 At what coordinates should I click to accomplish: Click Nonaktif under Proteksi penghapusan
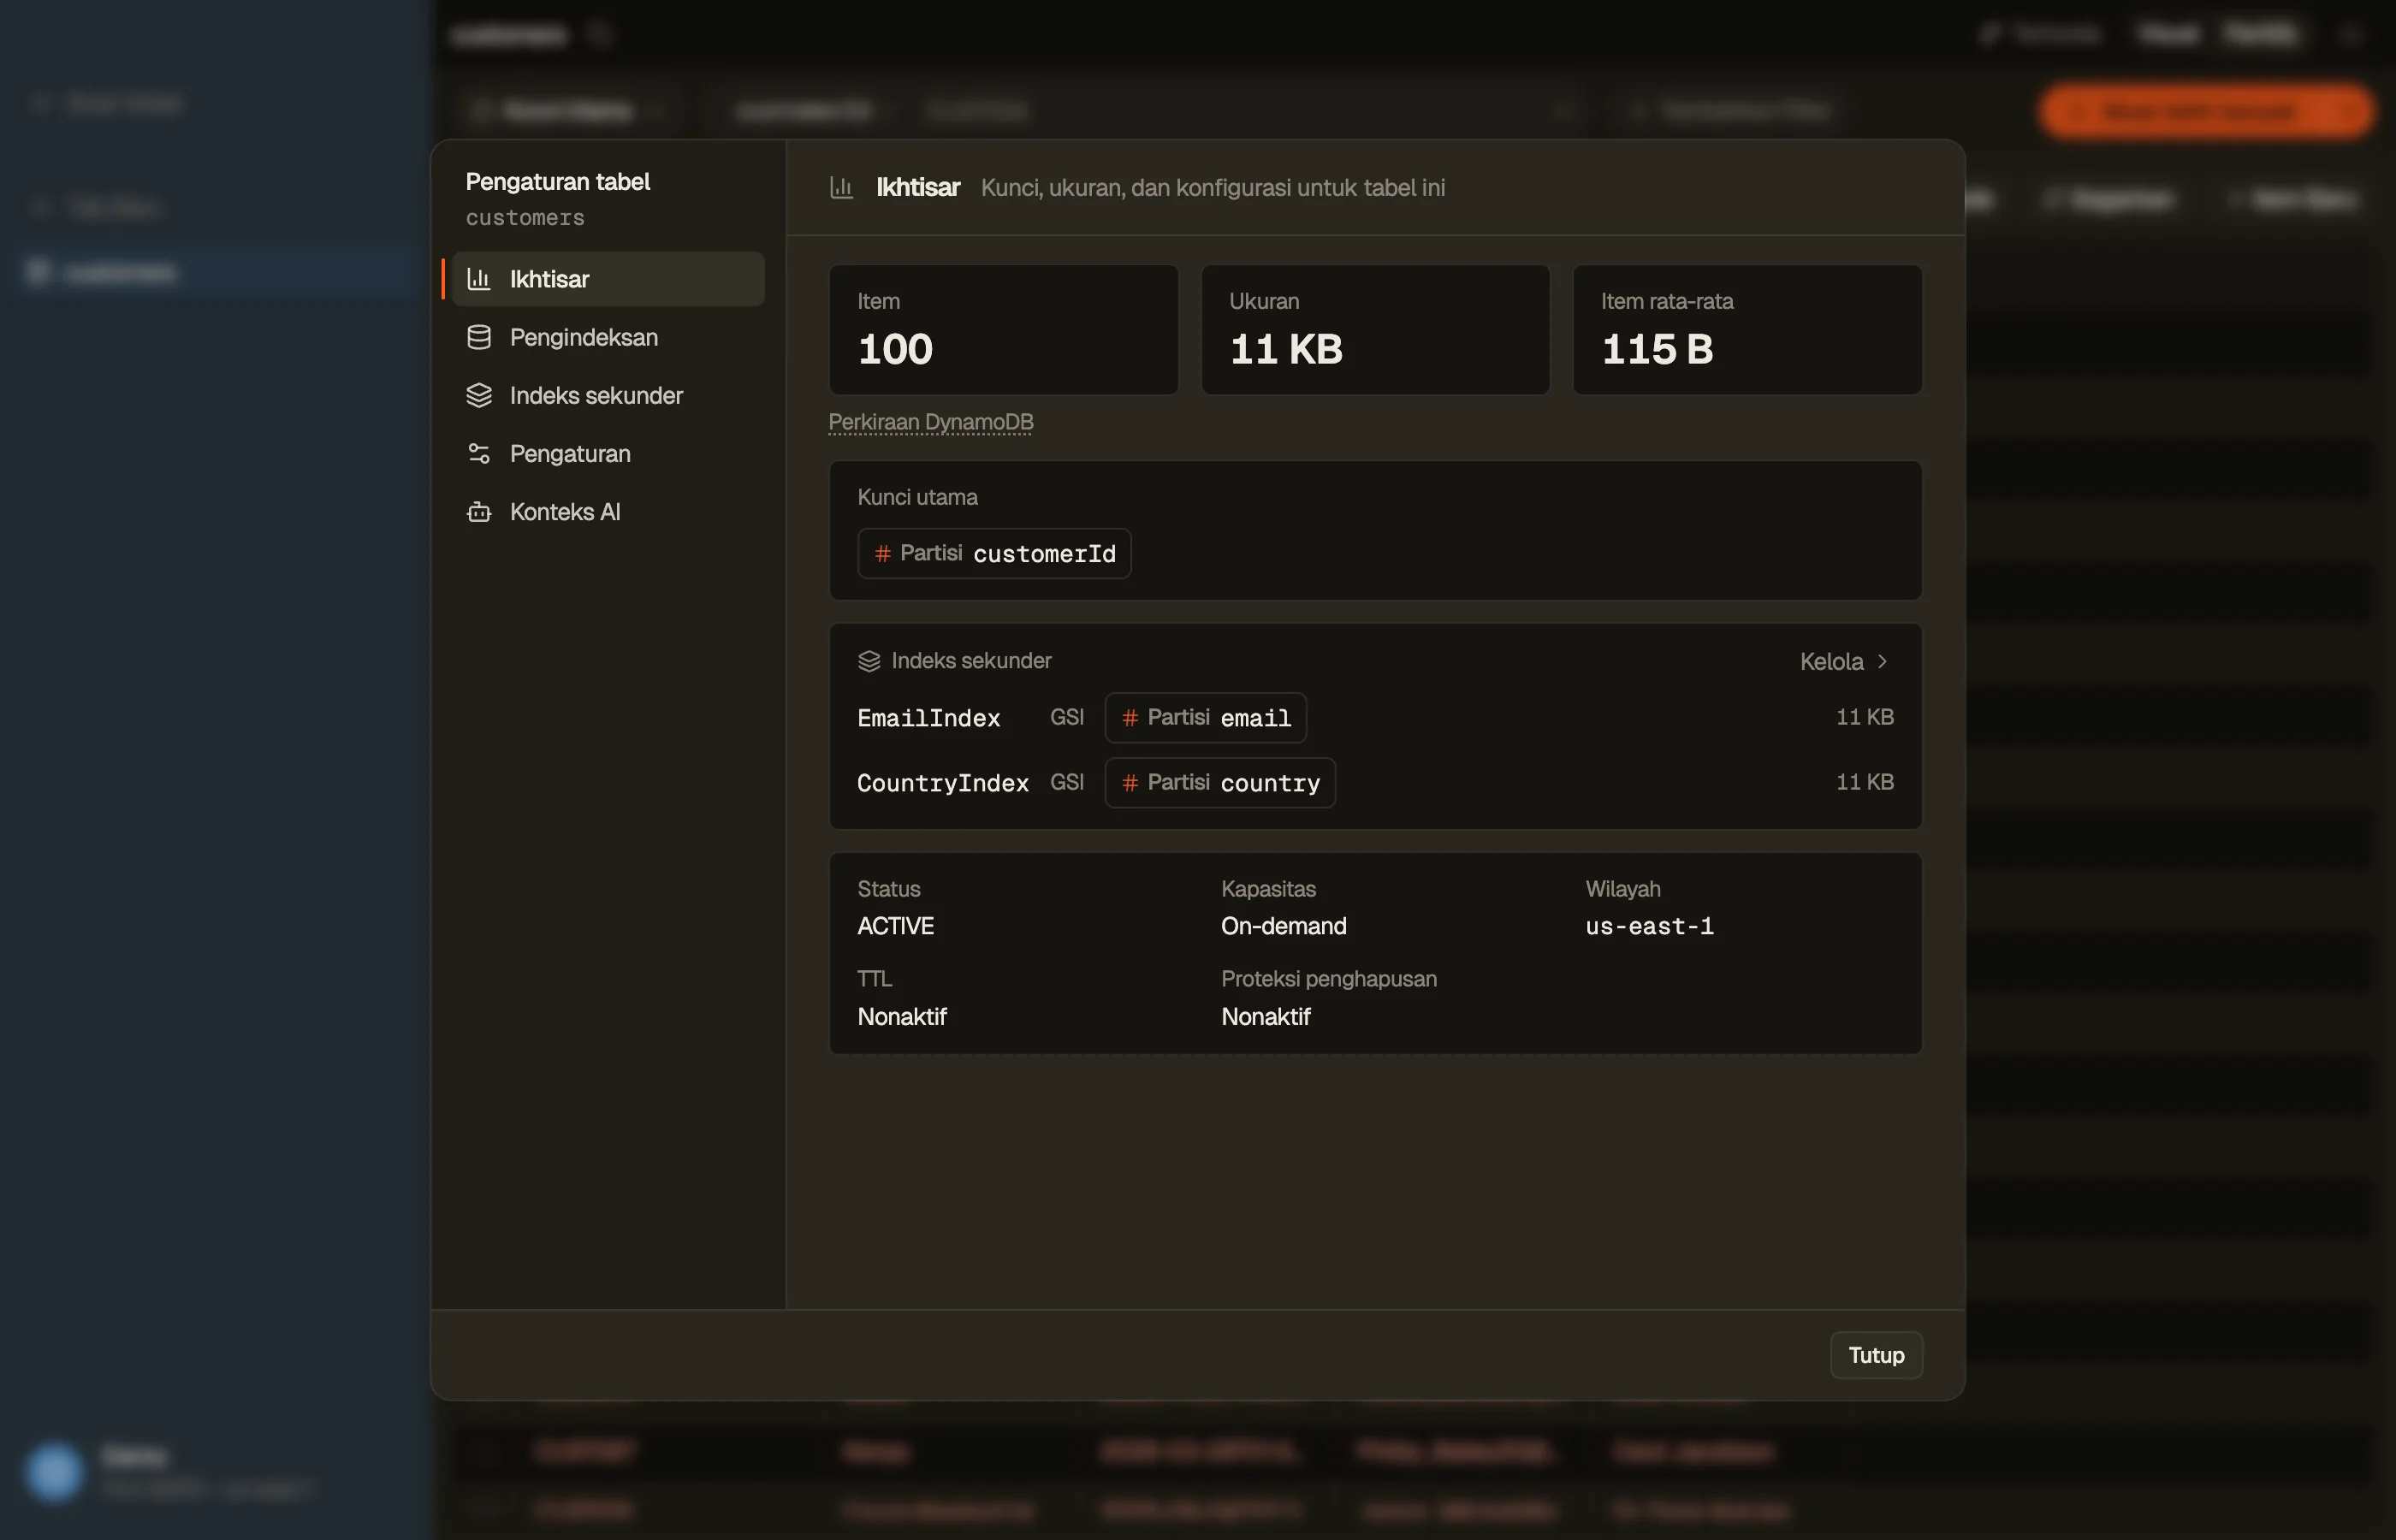pos(1266,1016)
